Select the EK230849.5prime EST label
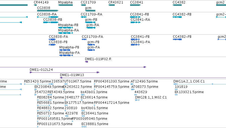The height and width of the screenshot is (128, 226). 49,87
